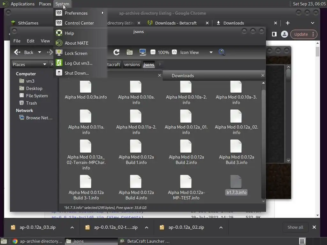Screen dimensions: 327x245
Task: Open the Chrome profile avatar icon
Action: click(x=284, y=34)
